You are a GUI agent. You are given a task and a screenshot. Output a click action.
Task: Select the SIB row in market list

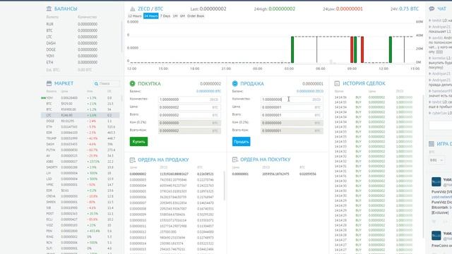pyautogui.click(x=80, y=207)
